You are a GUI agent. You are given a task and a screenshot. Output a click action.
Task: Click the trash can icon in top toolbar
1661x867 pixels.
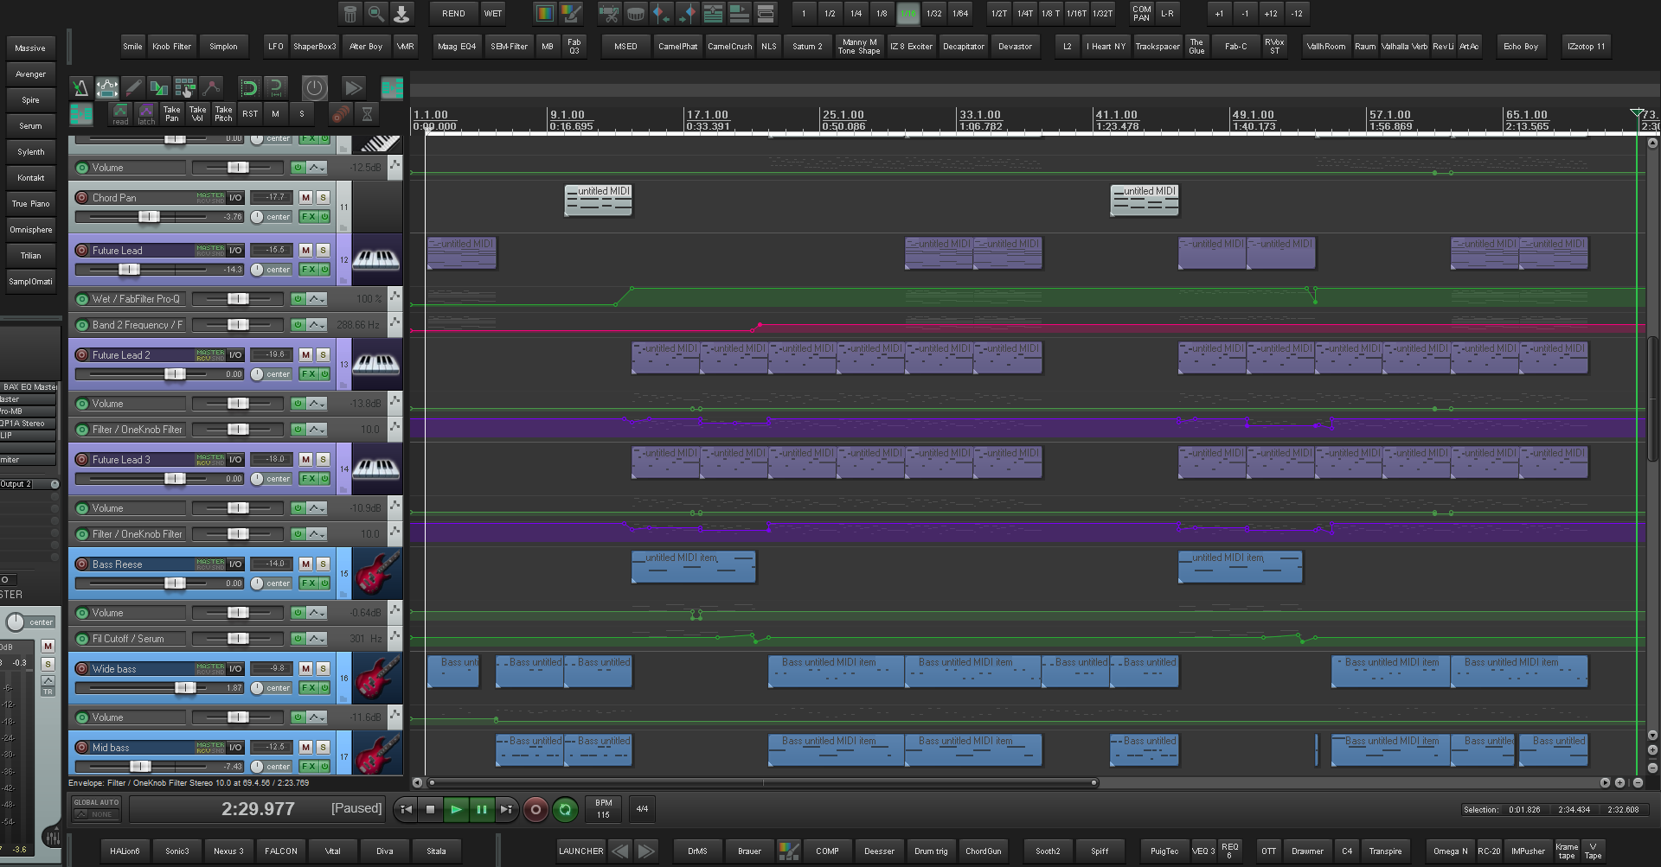(350, 13)
